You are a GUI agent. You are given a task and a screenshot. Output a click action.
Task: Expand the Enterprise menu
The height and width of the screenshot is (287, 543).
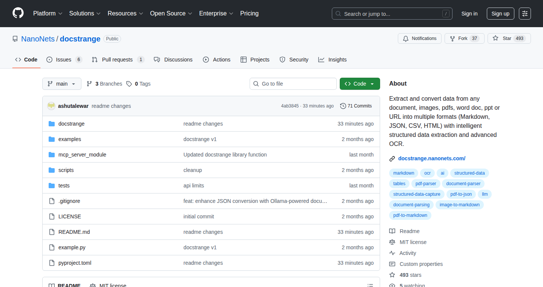tap(216, 14)
